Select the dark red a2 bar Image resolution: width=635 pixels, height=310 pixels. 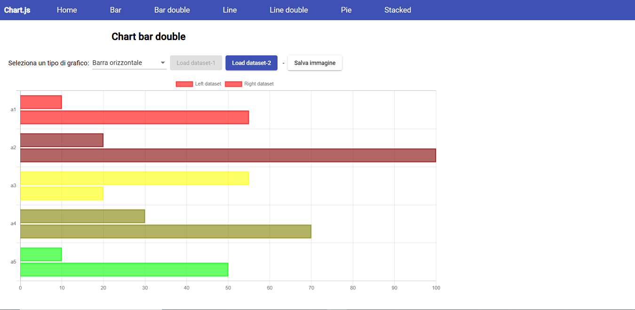coord(61,139)
